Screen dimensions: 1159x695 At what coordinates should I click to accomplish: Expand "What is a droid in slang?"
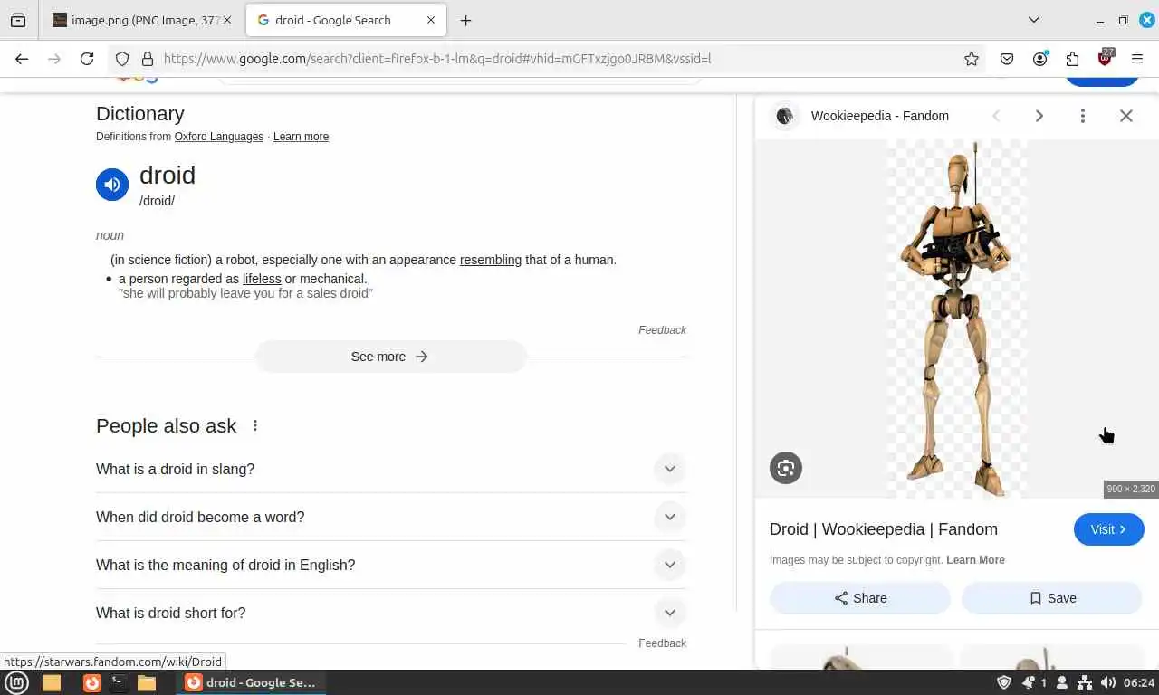[x=391, y=469]
